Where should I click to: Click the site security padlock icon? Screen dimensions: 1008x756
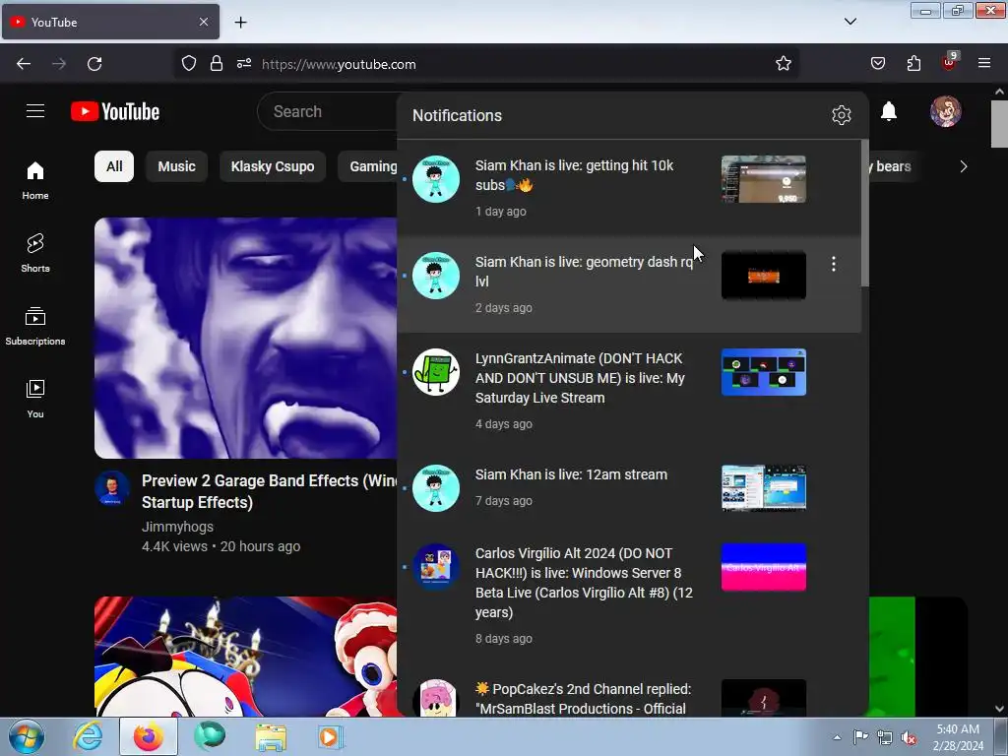217,64
